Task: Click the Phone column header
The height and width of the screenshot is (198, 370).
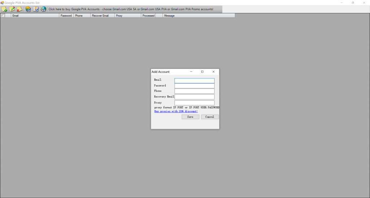Action: pyautogui.click(x=82, y=16)
